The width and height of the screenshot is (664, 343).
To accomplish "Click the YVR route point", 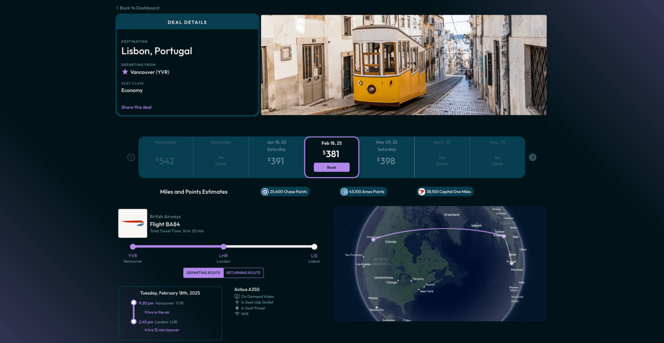I will [133, 246].
